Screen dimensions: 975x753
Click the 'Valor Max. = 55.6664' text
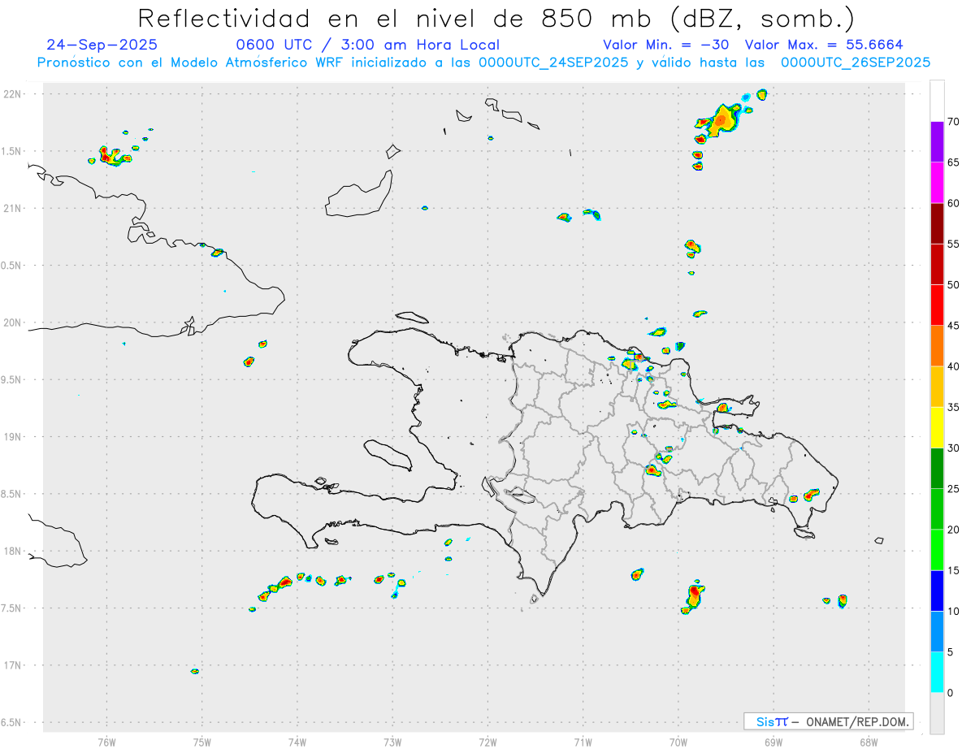pyautogui.click(x=824, y=45)
